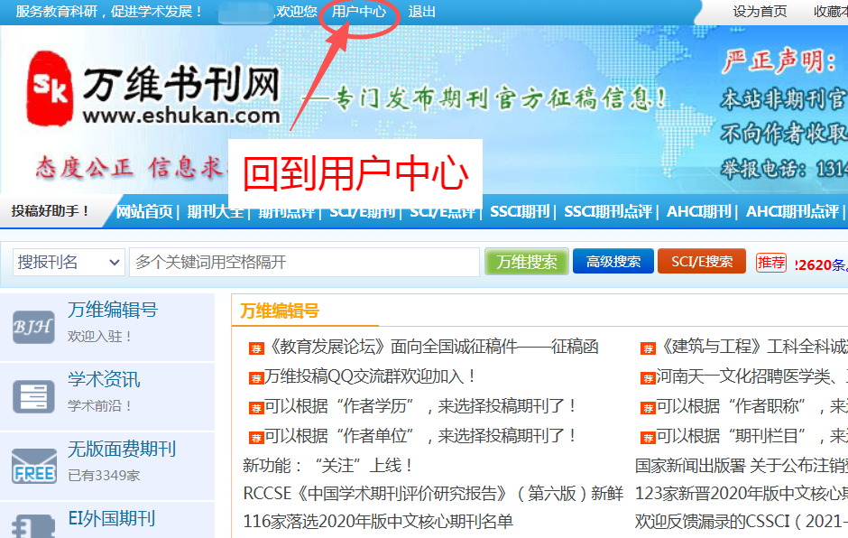
Task: Select 网站首页 in the navigation bar
Action: click(144, 211)
